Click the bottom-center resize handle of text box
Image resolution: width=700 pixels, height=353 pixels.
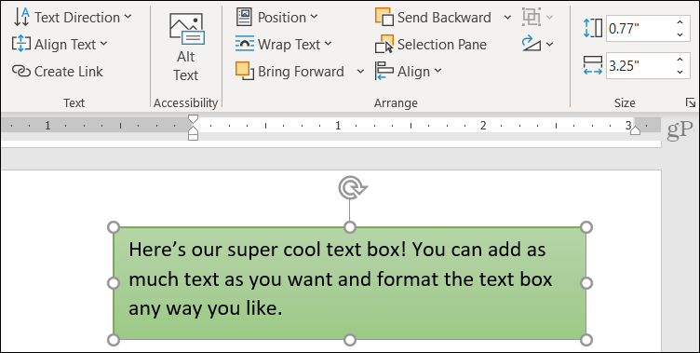pyautogui.click(x=350, y=340)
